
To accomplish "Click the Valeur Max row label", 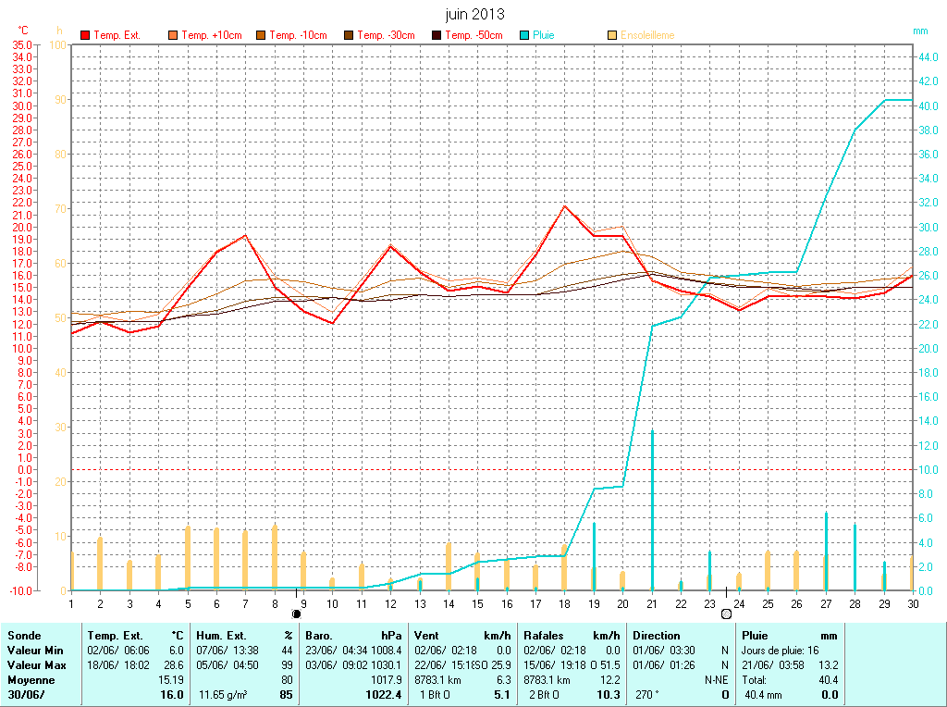I will click(35, 665).
